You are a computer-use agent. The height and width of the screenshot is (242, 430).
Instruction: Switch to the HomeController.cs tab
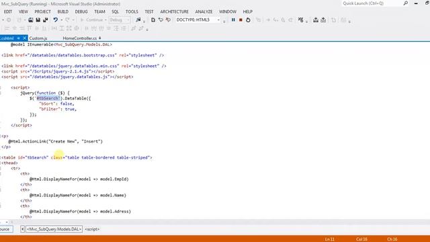[80, 38]
